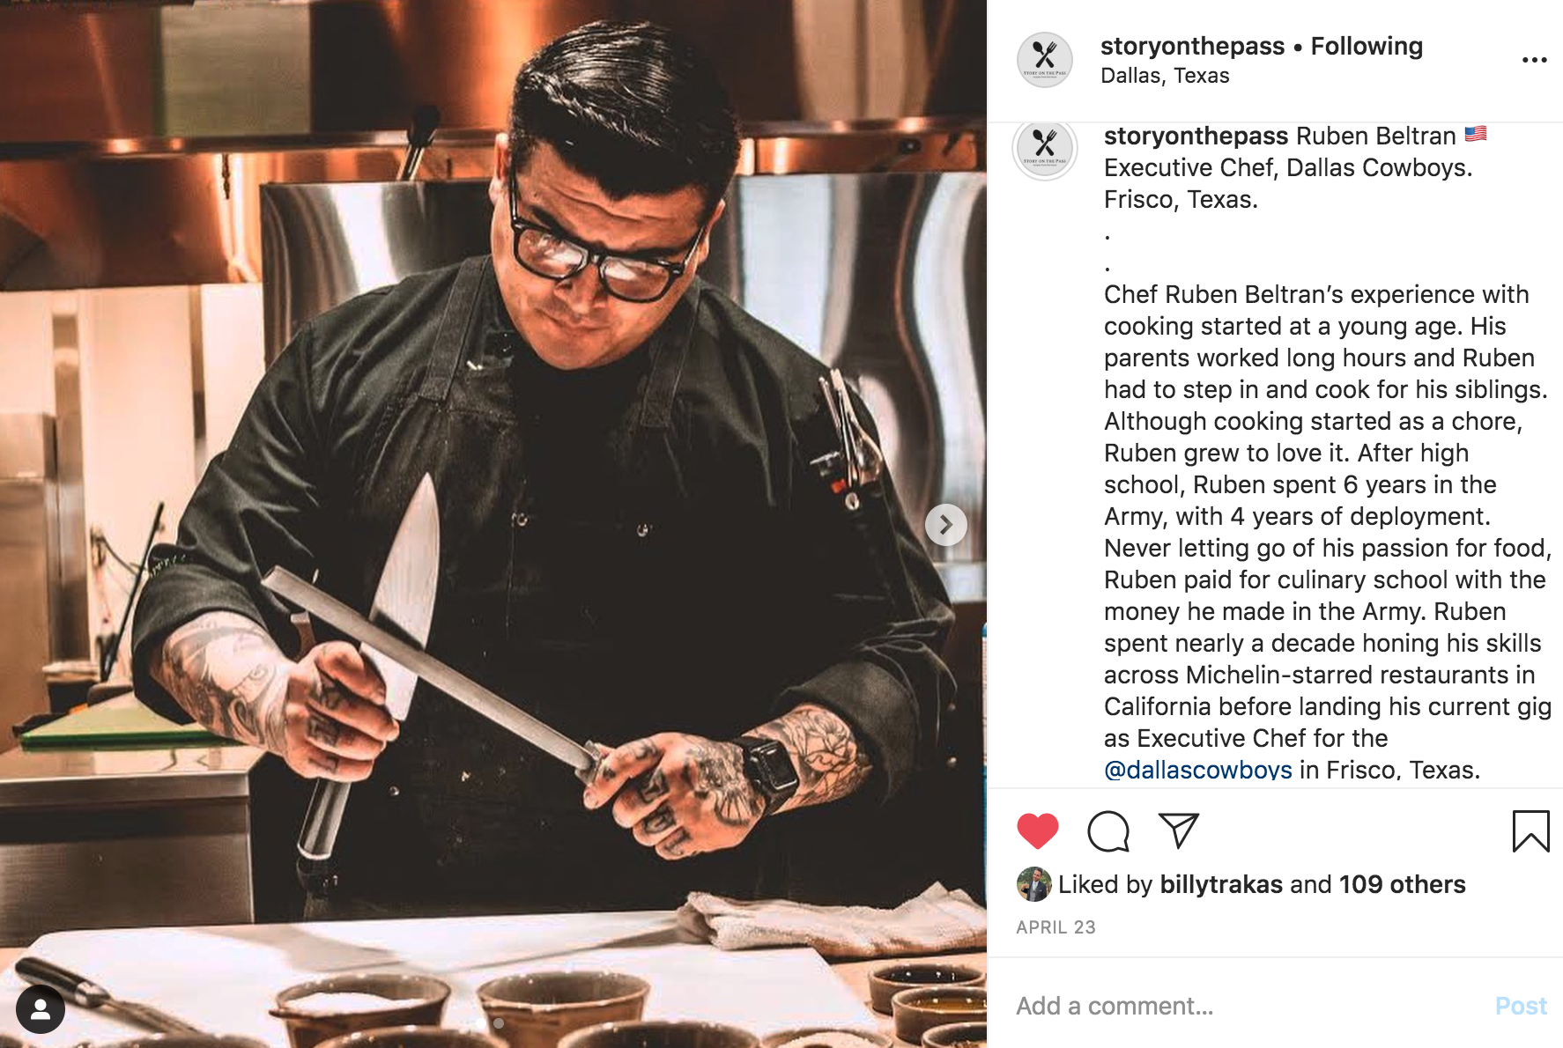Advance to the next photo with the arrow
The image size is (1563, 1048).
[945, 525]
